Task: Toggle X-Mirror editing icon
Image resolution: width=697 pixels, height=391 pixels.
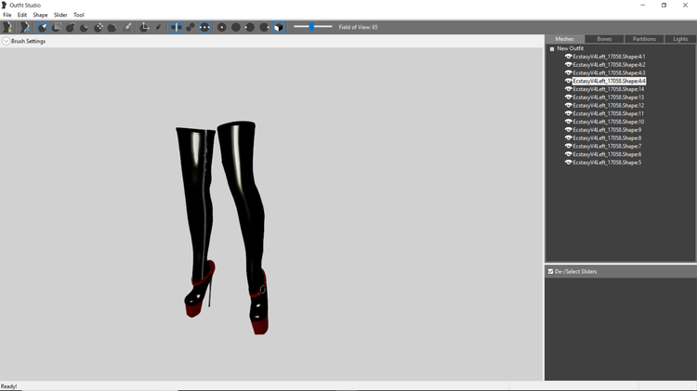Action: tap(176, 27)
